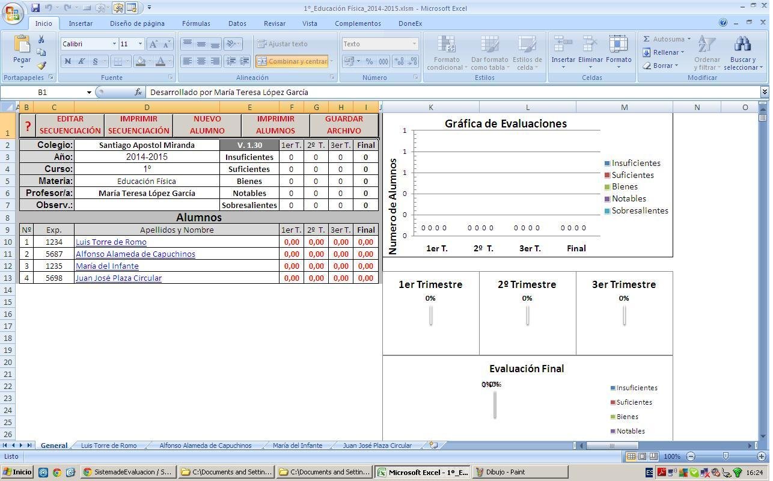Open Buscar y seleccionar

pos(743,53)
